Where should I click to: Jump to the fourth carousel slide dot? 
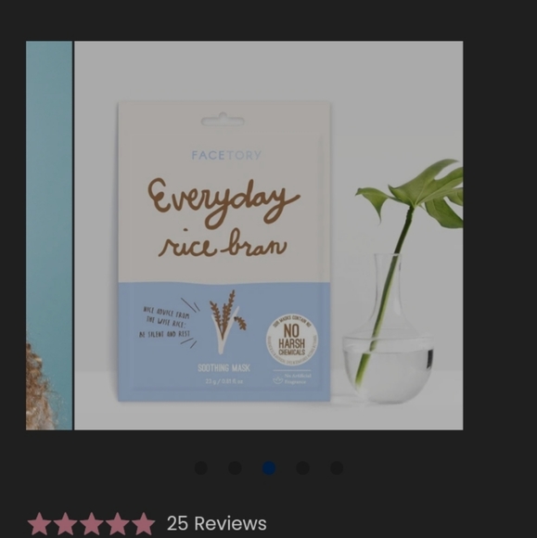click(x=302, y=468)
